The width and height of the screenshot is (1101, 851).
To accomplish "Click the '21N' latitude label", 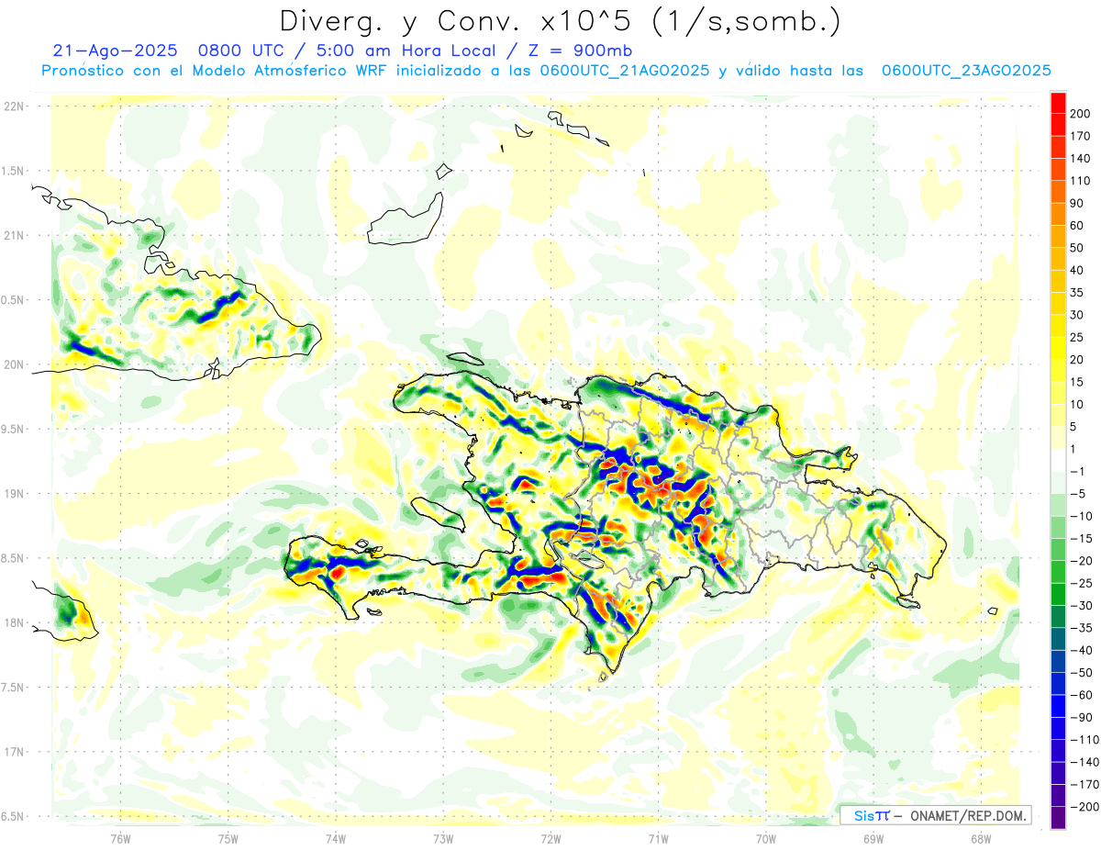I will tap(13, 235).
